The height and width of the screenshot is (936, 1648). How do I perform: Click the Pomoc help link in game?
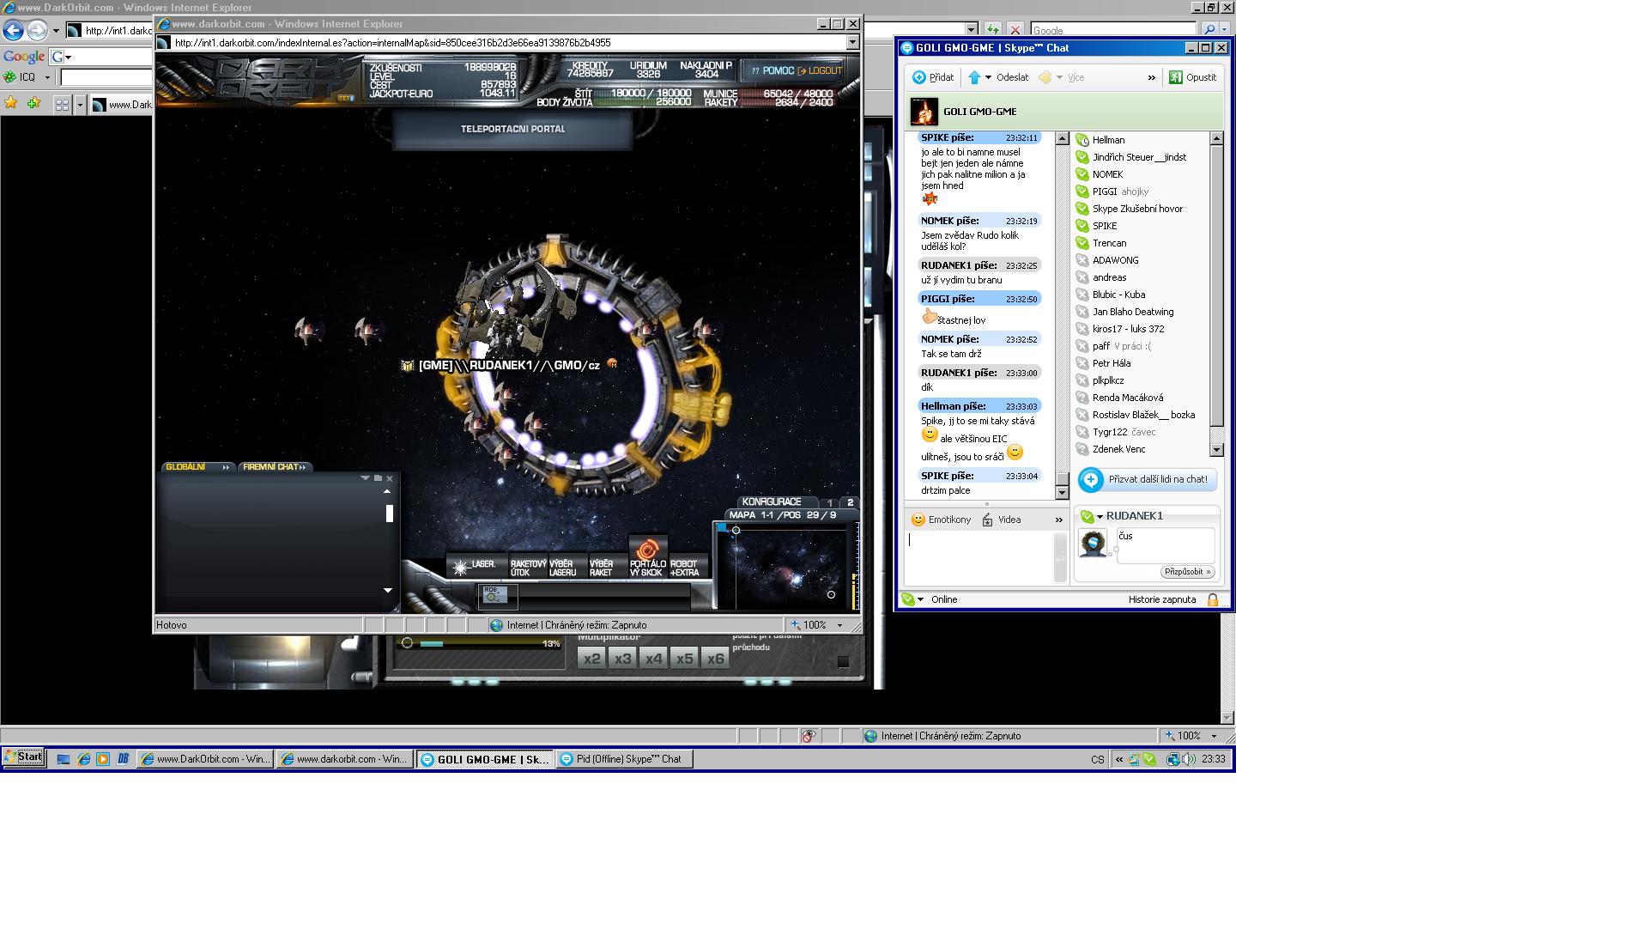click(x=778, y=71)
